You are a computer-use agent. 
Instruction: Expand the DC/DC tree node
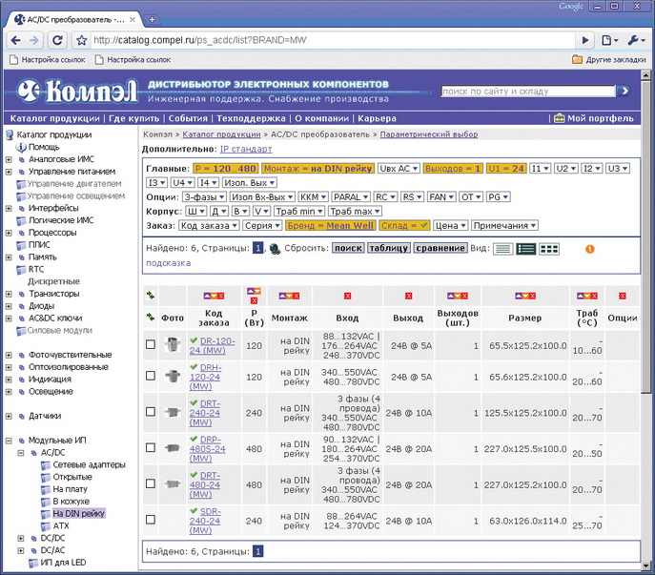coord(20,538)
